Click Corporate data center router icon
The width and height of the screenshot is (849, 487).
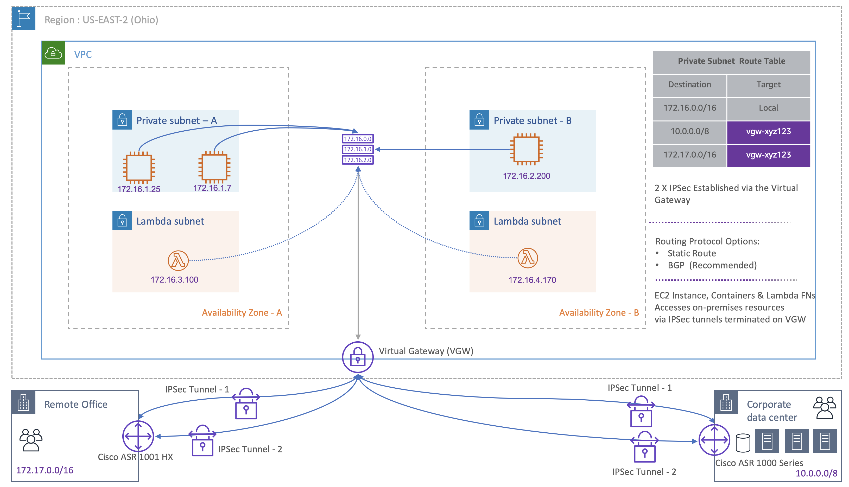(x=714, y=440)
